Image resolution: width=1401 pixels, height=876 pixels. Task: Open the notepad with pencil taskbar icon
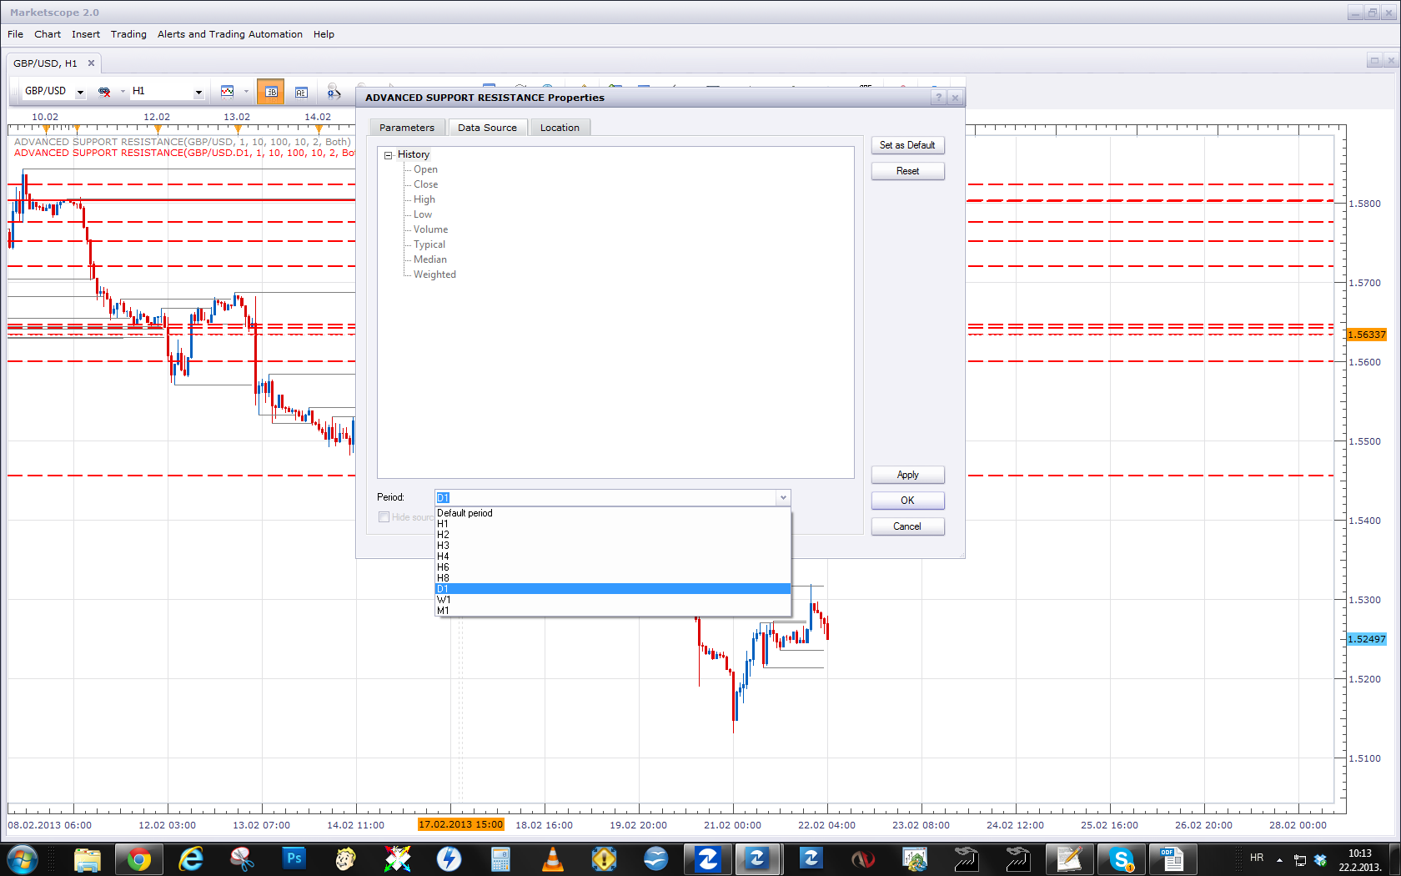(1069, 858)
